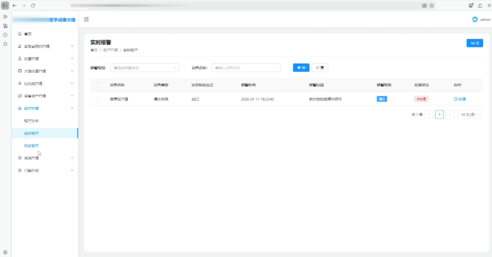
Task: Go back with the browser back arrow
Action: coord(14,5)
